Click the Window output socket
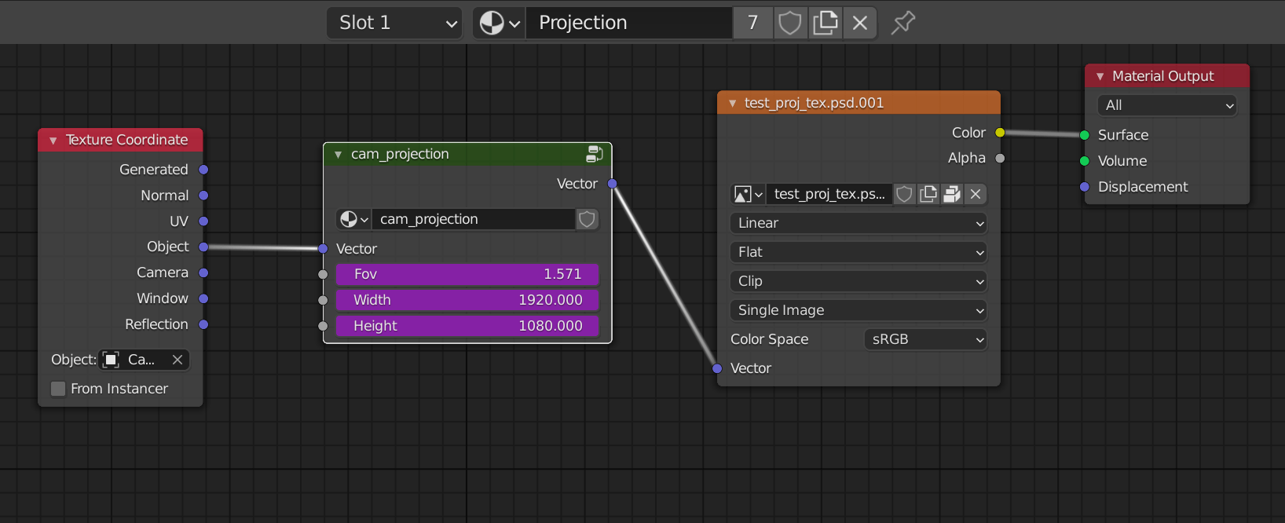The width and height of the screenshot is (1285, 523). point(203,298)
